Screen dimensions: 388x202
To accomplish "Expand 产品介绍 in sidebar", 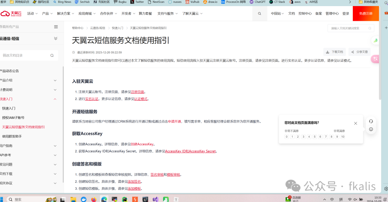I will 55,81.
